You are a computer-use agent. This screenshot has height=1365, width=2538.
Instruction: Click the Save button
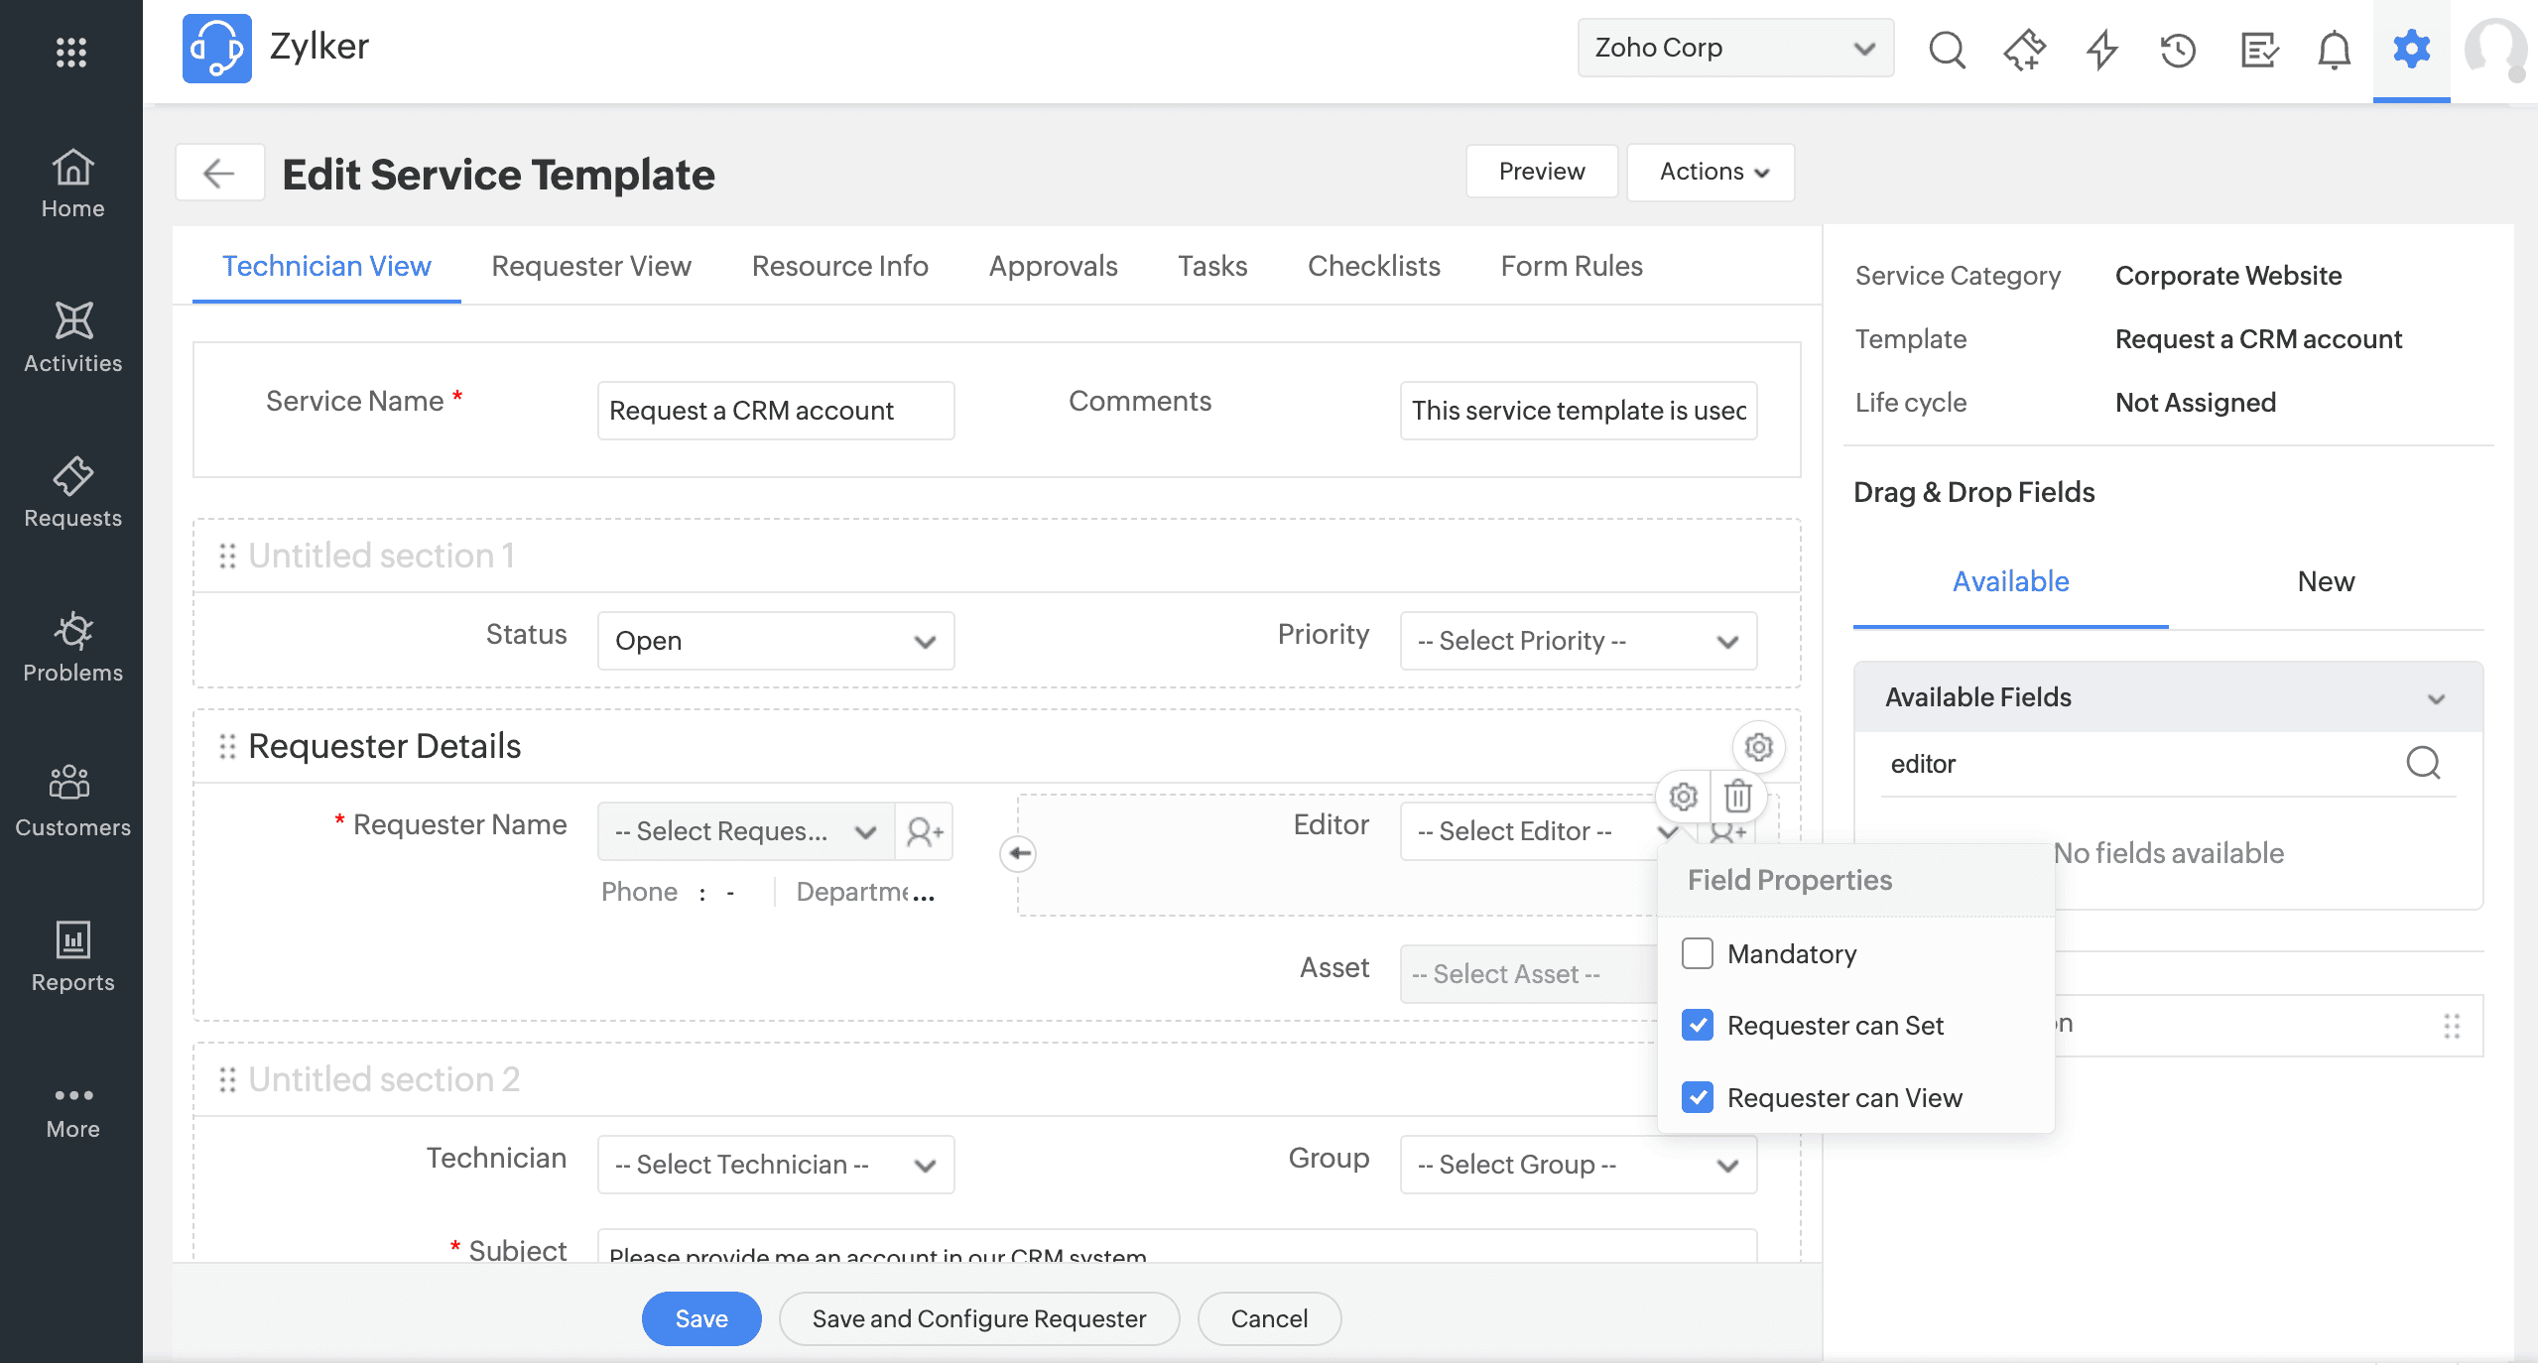(x=700, y=1318)
